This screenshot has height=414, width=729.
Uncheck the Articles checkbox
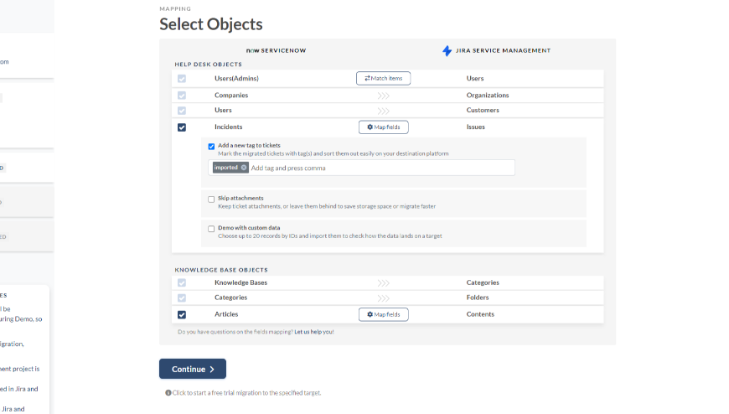182,315
